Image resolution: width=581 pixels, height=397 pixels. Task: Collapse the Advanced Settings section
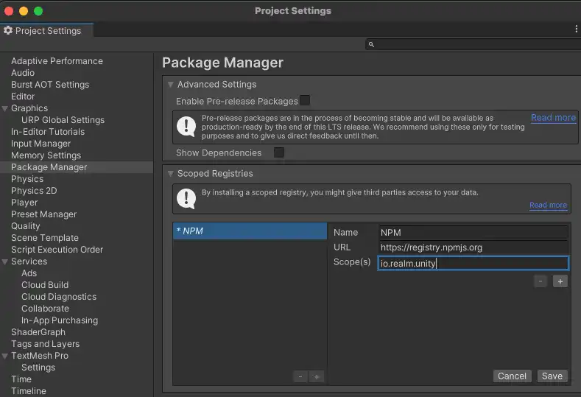pos(170,85)
